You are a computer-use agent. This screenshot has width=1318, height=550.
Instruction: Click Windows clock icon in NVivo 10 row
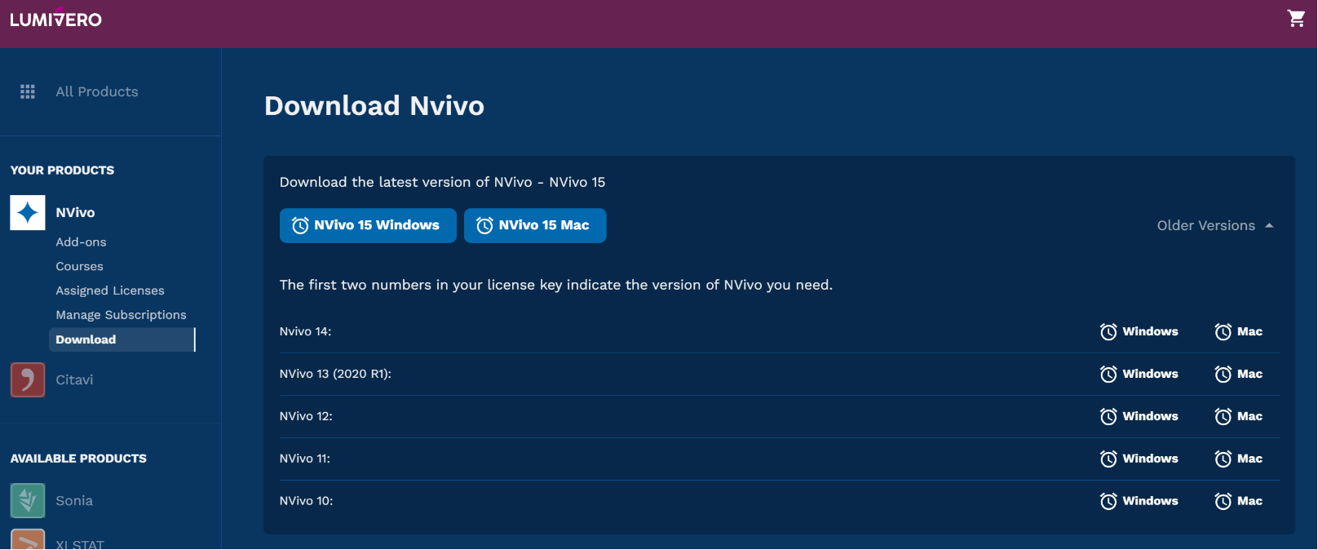(x=1108, y=502)
